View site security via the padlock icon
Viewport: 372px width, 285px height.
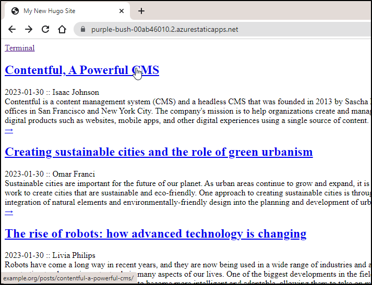point(83,29)
